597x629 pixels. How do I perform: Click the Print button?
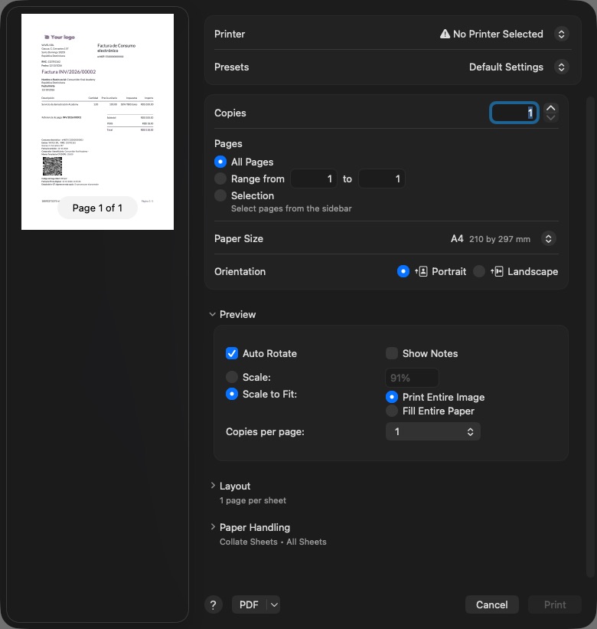coord(555,605)
